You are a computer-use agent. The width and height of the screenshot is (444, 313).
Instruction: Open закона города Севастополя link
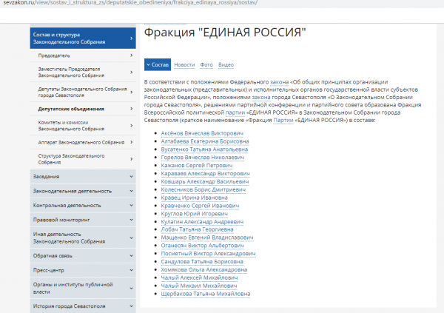261,98
